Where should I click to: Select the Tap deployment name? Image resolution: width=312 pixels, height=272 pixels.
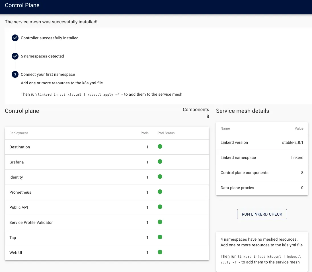coord(13,238)
